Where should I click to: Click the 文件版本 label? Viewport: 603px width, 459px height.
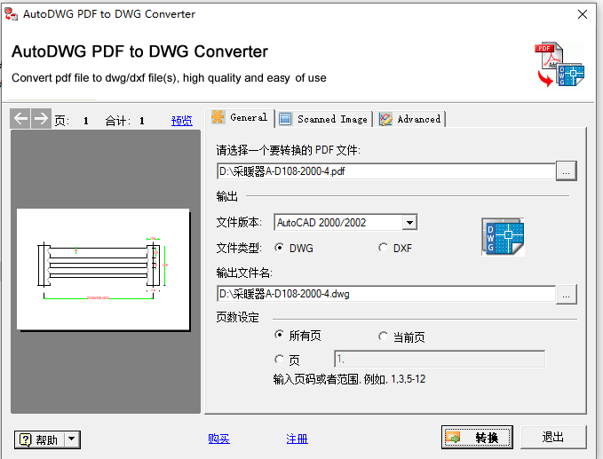click(x=239, y=222)
